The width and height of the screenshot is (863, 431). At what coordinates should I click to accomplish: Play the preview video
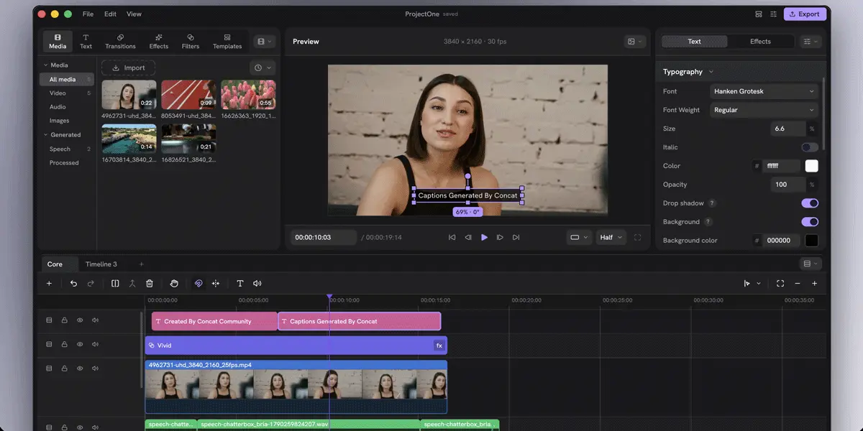point(484,237)
